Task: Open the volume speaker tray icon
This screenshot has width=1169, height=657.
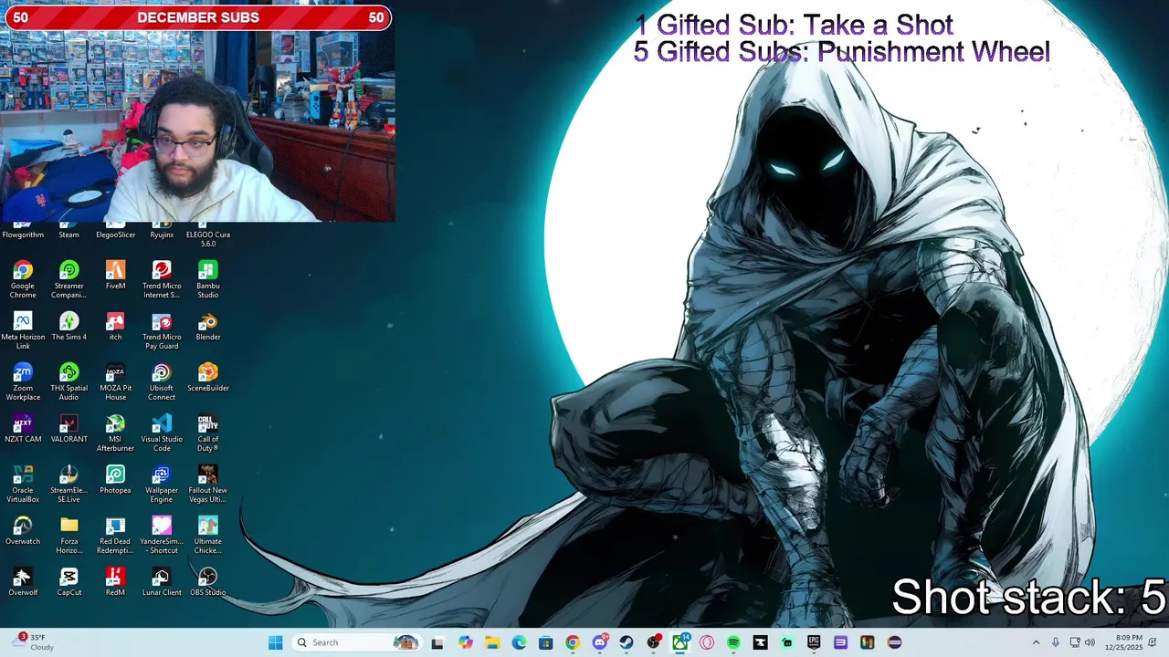Action: click(x=1090, y=642)
